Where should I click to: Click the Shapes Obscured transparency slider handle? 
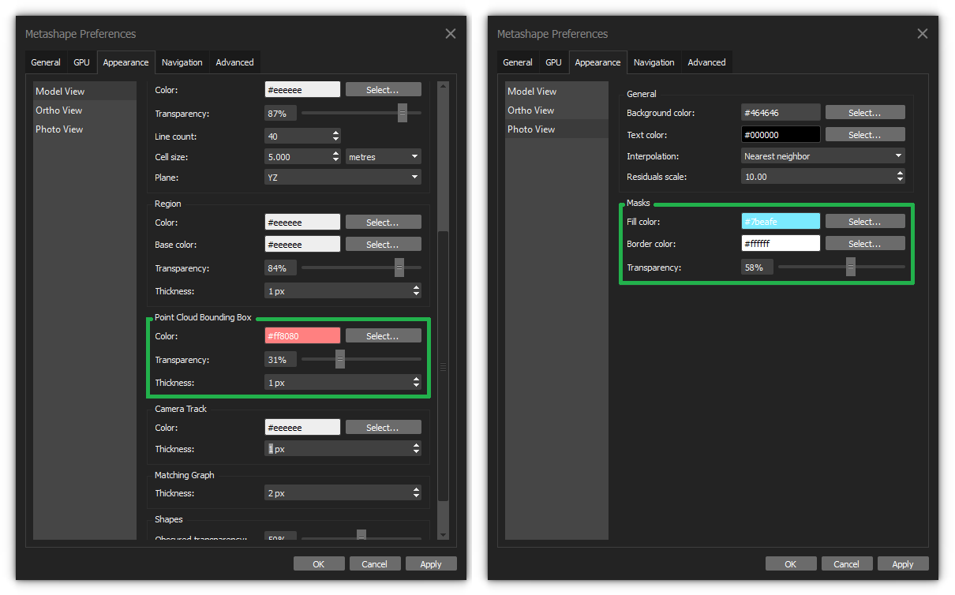pyautogui.click(x=361, y=535)
